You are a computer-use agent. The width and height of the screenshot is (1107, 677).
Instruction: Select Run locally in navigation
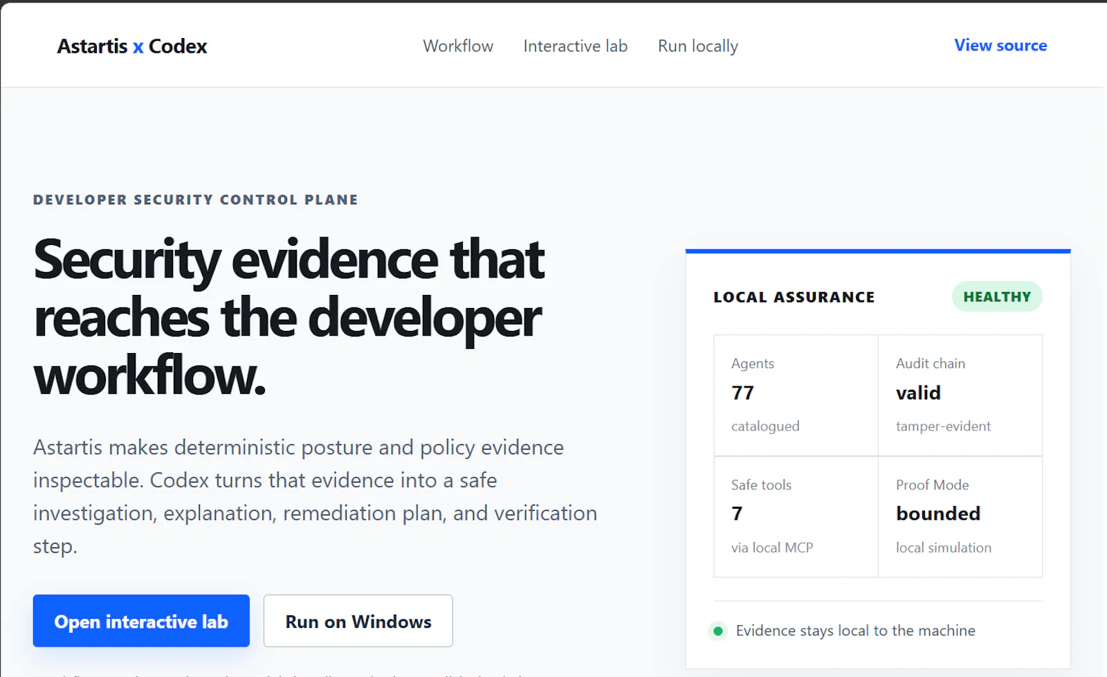pos(698,46)
